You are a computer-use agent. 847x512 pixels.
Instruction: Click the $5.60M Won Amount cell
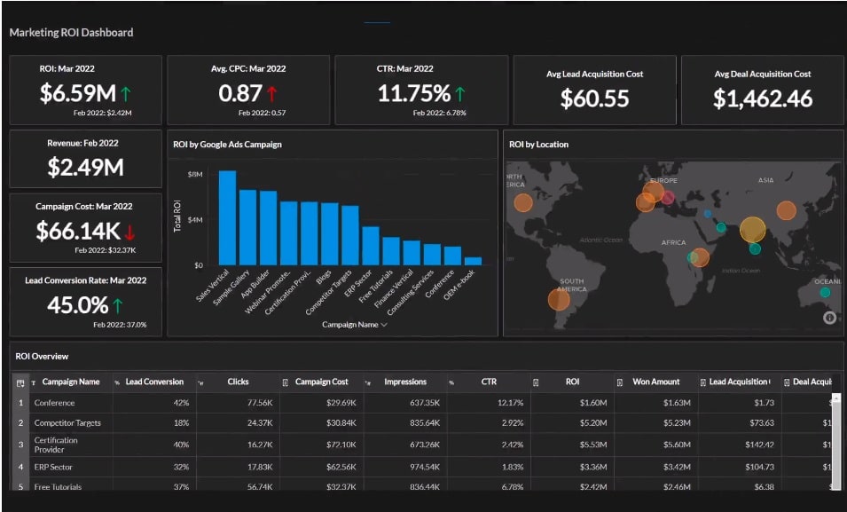677,445
